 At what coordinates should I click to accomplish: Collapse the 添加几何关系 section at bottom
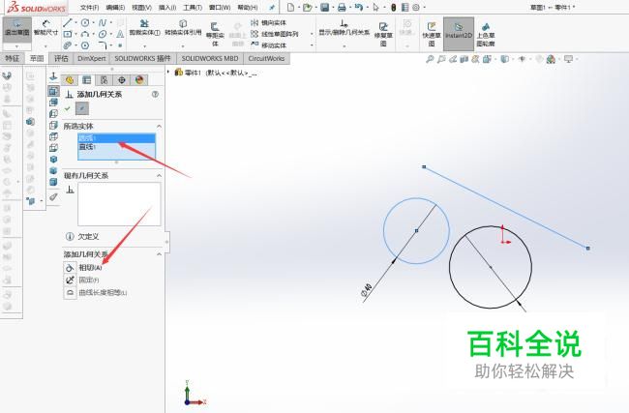coord(159,254)
